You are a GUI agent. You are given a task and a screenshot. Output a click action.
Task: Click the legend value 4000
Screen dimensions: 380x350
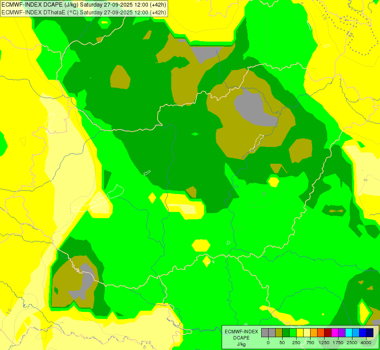pos(366,343)
